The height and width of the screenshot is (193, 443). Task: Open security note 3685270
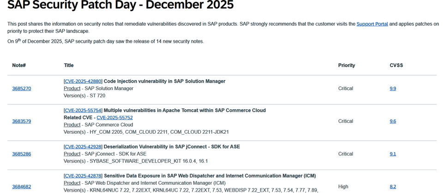point(22,89)
